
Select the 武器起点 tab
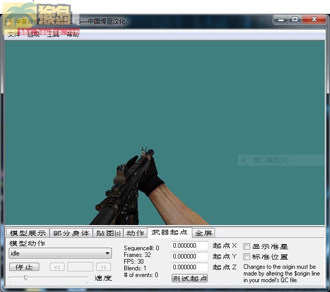coord(170,232)
